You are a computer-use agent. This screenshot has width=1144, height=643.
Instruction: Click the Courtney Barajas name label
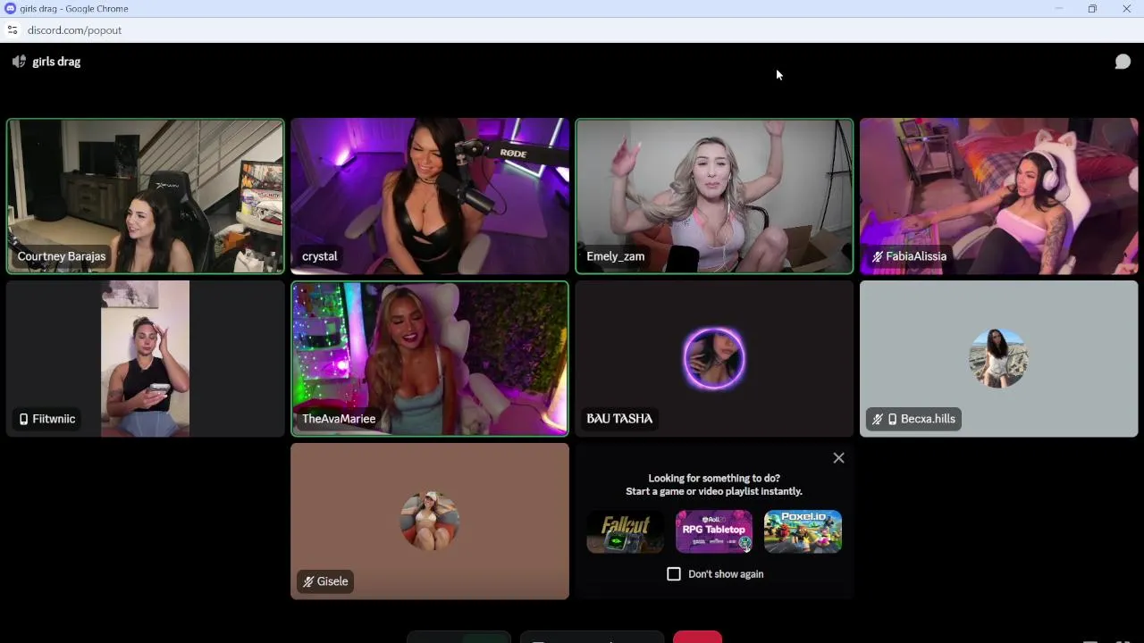click(62, 256)
